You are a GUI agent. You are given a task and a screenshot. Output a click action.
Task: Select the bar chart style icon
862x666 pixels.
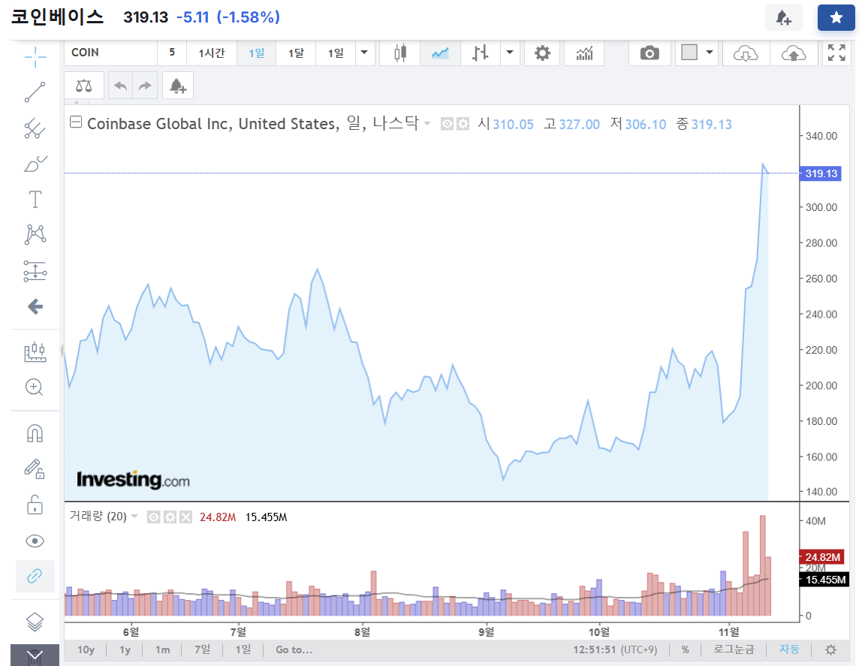click(480, 53)
